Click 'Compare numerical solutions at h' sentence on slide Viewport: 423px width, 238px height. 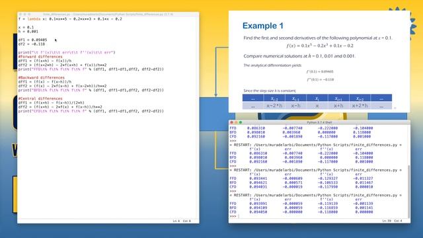[x=299, y=56]
